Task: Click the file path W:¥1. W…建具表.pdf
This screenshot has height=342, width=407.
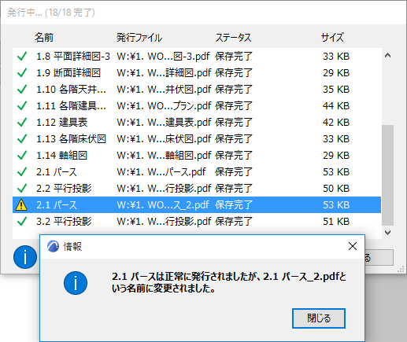Action: [x=164, y=122]
